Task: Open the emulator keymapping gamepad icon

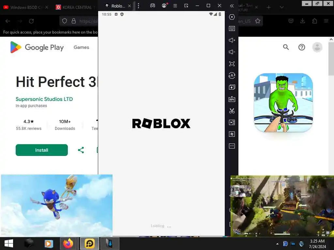Action: click(x=153, y=6)
